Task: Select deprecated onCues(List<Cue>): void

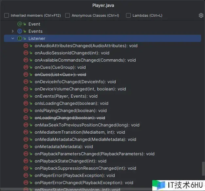Action: [60, 74]
